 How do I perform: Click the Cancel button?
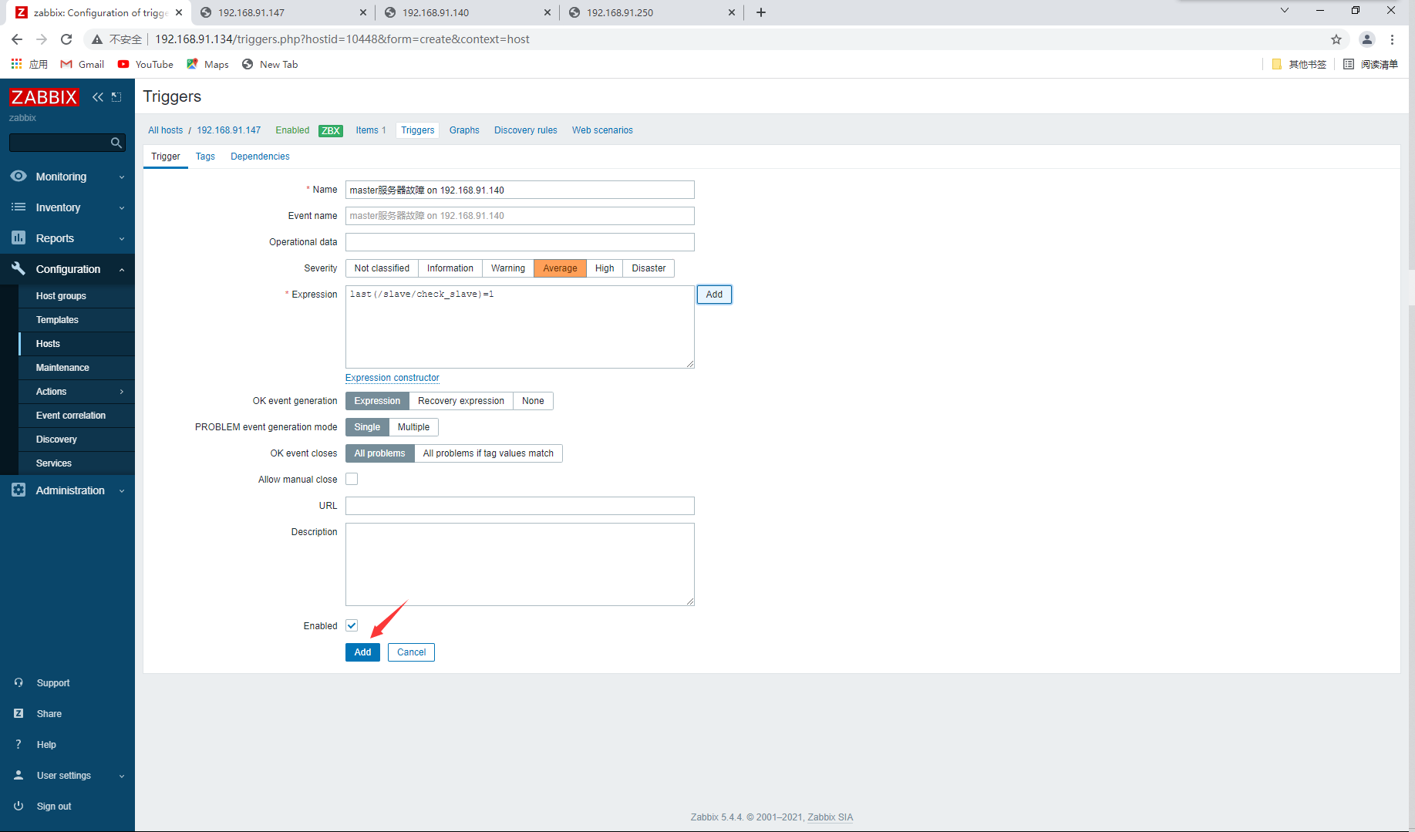pyautogui.click(x=411, y=652)
